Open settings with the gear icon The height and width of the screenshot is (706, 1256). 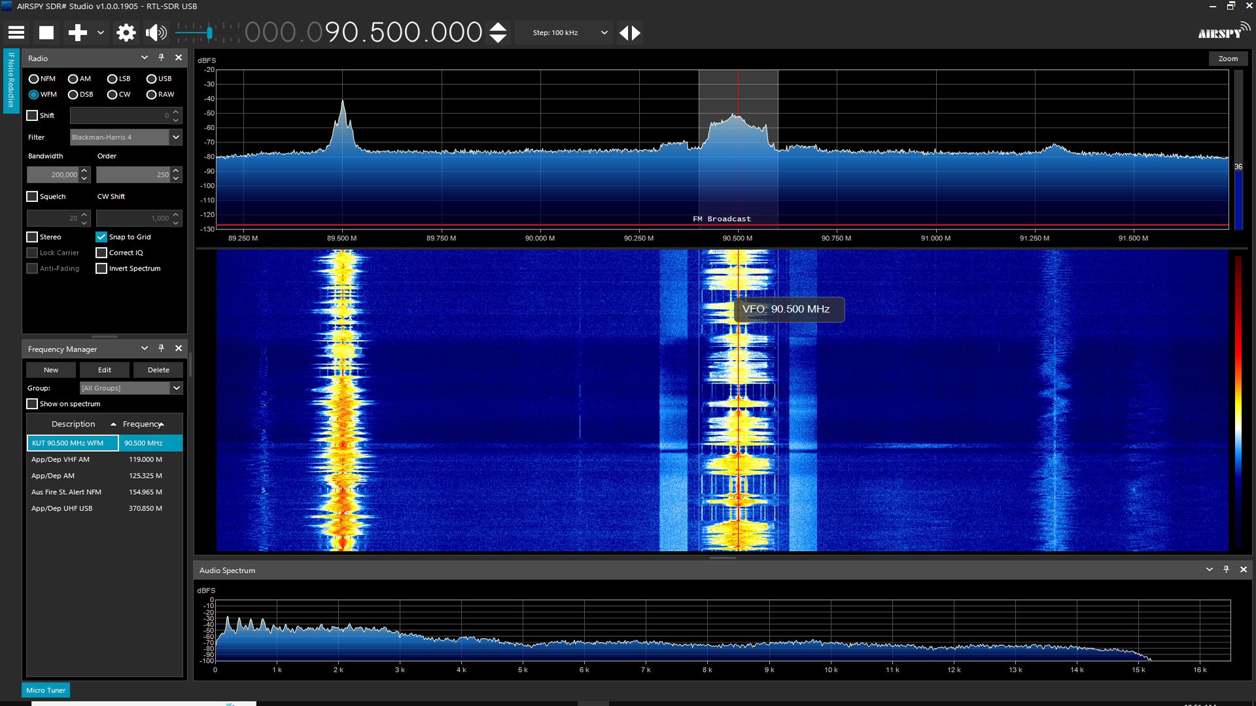point(126,33)
